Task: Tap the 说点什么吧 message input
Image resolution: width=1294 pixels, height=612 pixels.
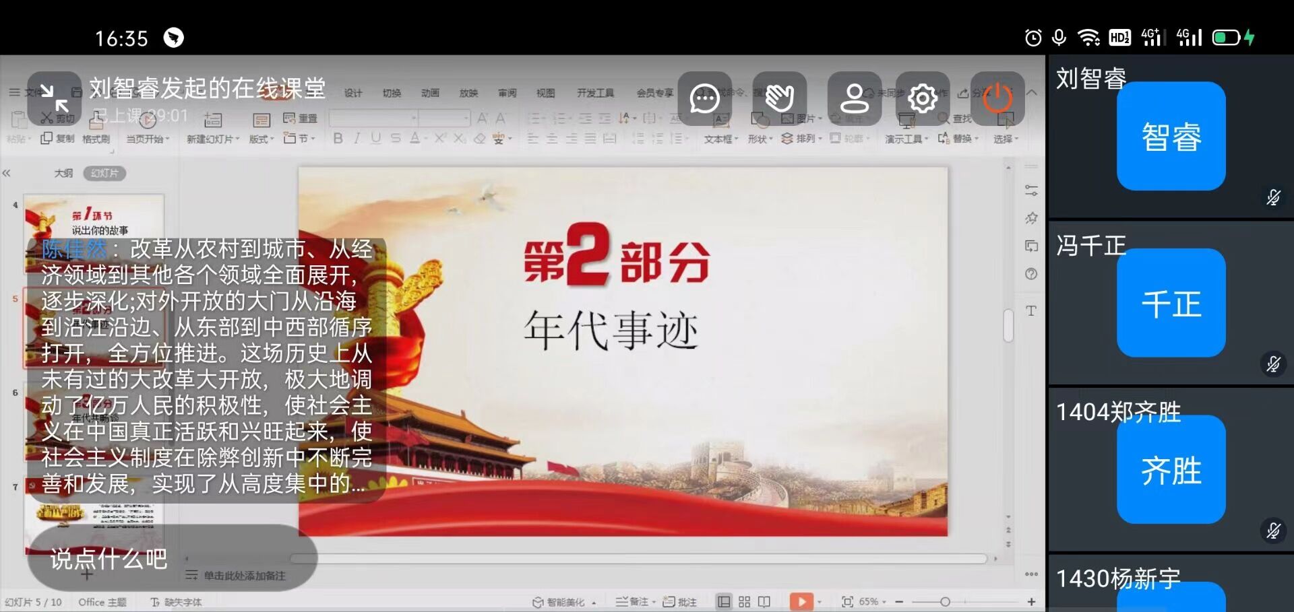Action: (x=173, y=558)
